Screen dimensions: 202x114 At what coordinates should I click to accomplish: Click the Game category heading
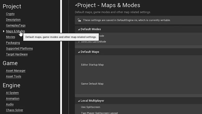[x=10, y=63]
